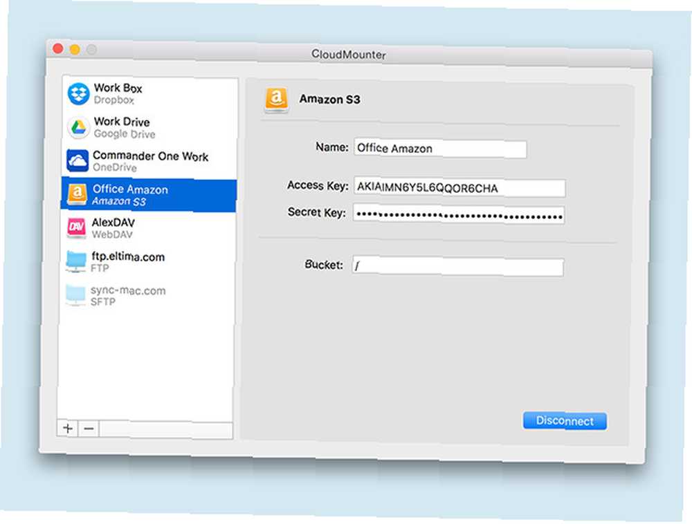Click the 'FTP' subtitle under ftp.eltima.com
Screen dimensions: 692x524
[x=100, y=268]
